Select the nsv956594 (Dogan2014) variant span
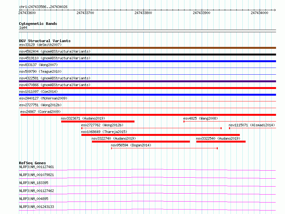 coord(164,148)
